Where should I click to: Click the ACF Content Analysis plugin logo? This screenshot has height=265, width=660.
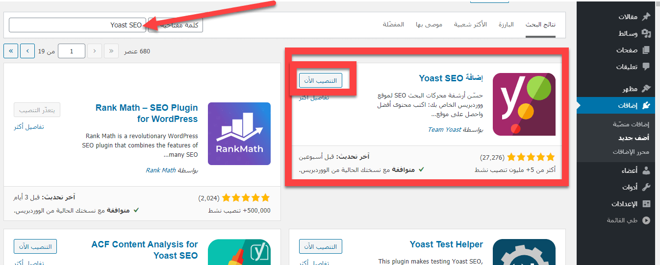(239, 252)
